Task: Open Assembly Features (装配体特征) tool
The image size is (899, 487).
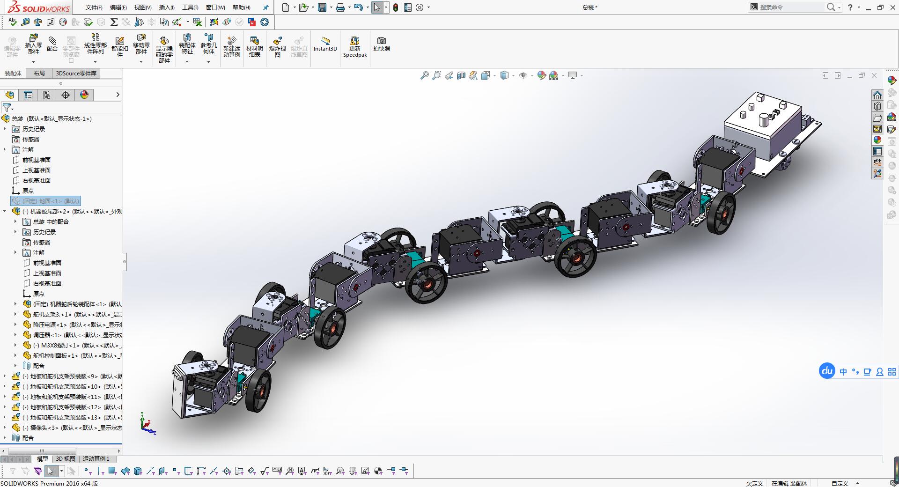Action: coord(187,45)
